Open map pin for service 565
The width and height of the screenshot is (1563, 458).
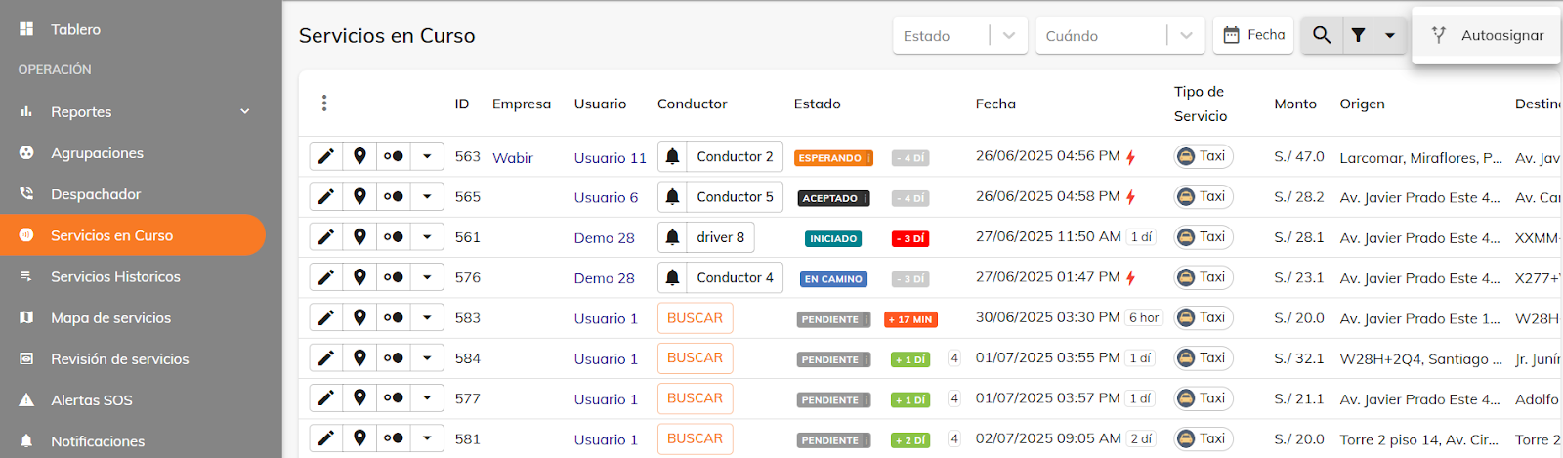[359, 196]
